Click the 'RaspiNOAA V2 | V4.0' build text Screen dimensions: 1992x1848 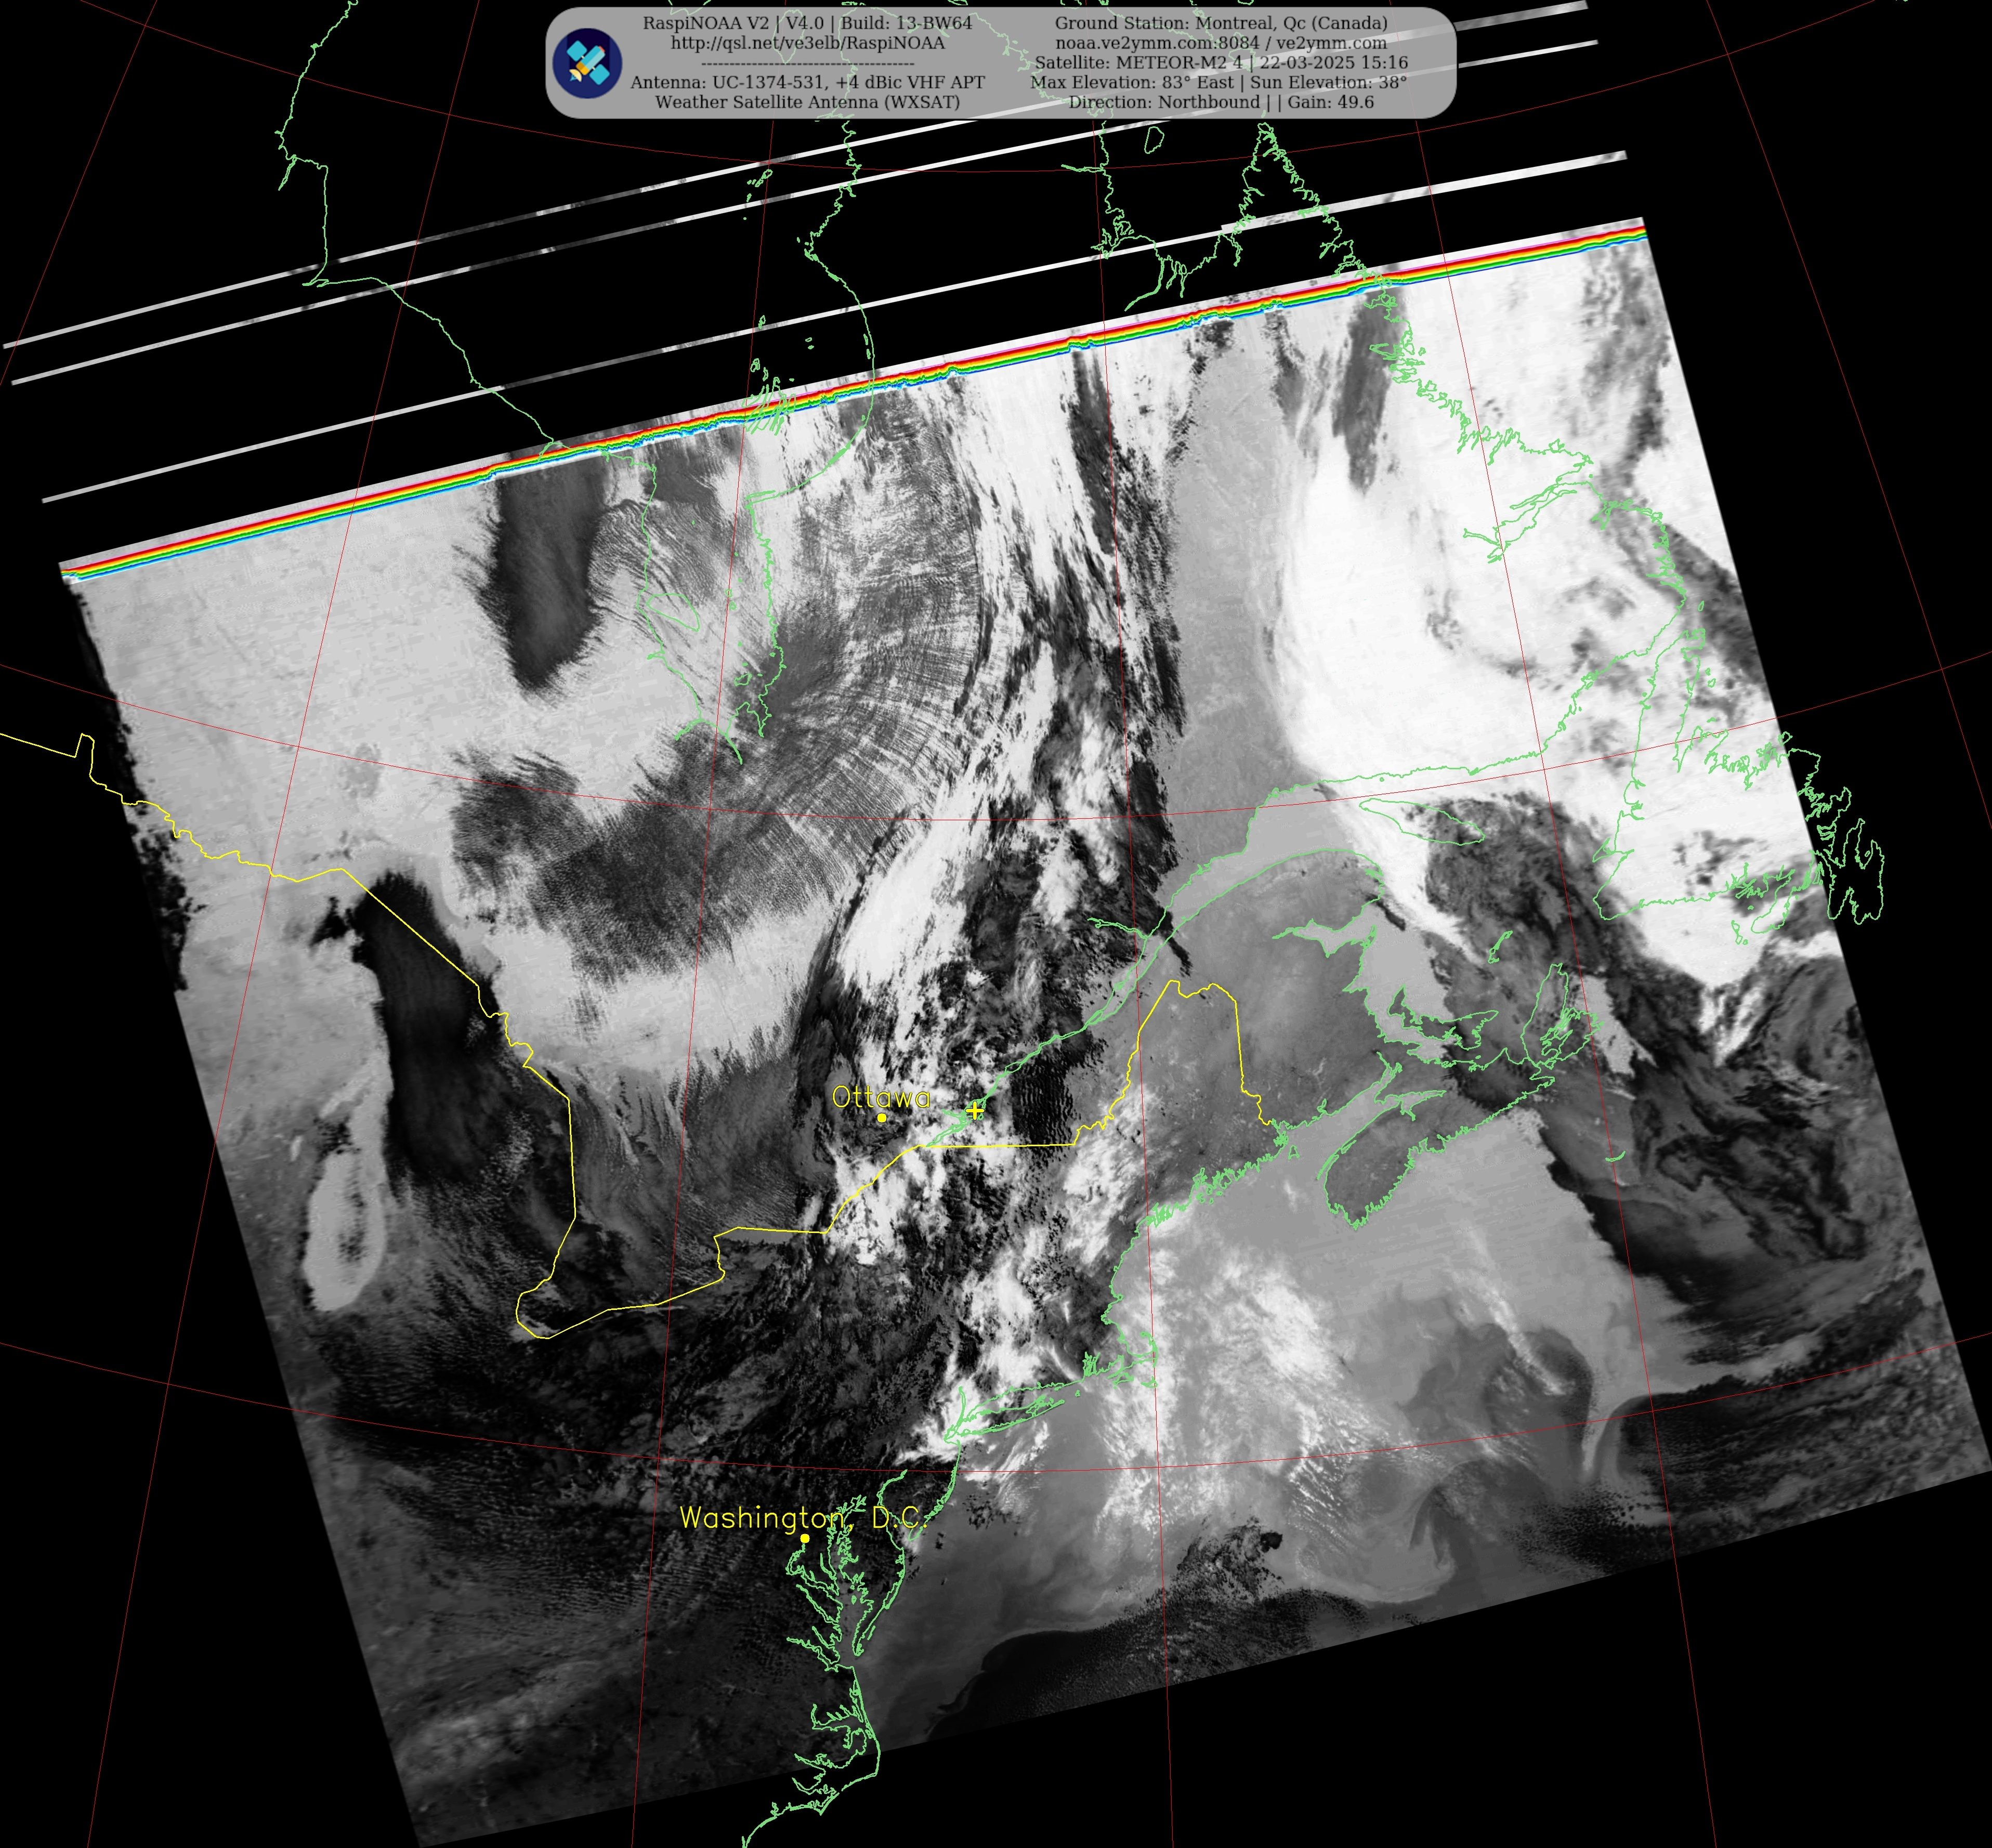pos(808,23)
